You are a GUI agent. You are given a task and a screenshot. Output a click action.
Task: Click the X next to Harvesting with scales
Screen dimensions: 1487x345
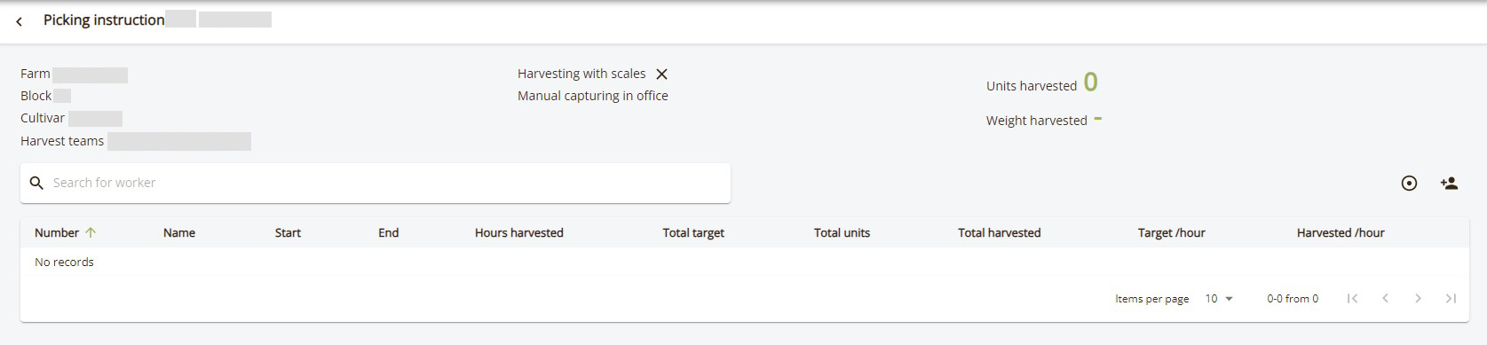661,74
